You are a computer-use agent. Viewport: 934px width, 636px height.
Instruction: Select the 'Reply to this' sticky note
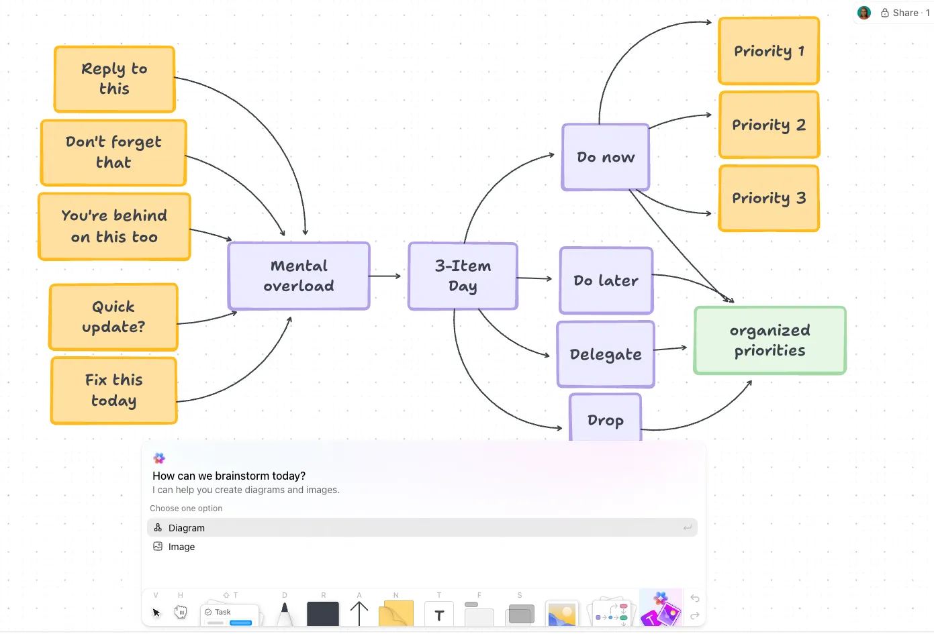click(115, 79)
